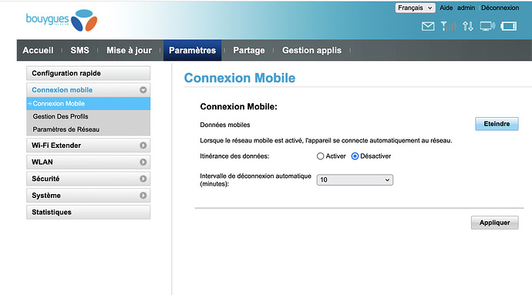The height and width of the screenshot is (295, 532).
Task: Click the signal strength bars icon
Action: (448, 26)
